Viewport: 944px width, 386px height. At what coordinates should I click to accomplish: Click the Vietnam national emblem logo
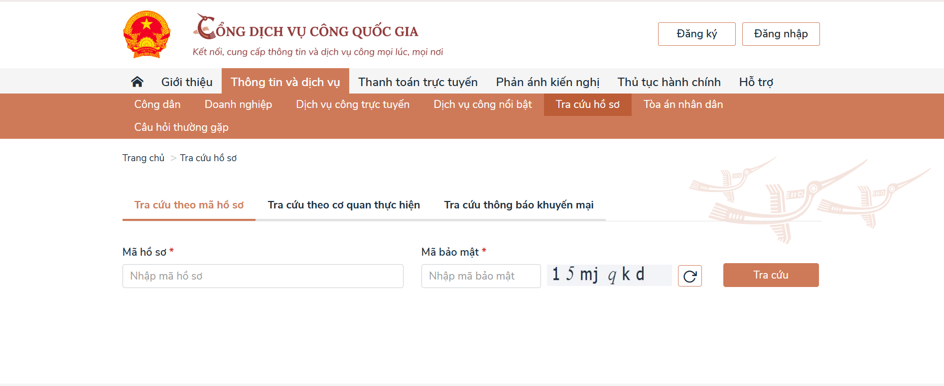click(x=146, y=34)
